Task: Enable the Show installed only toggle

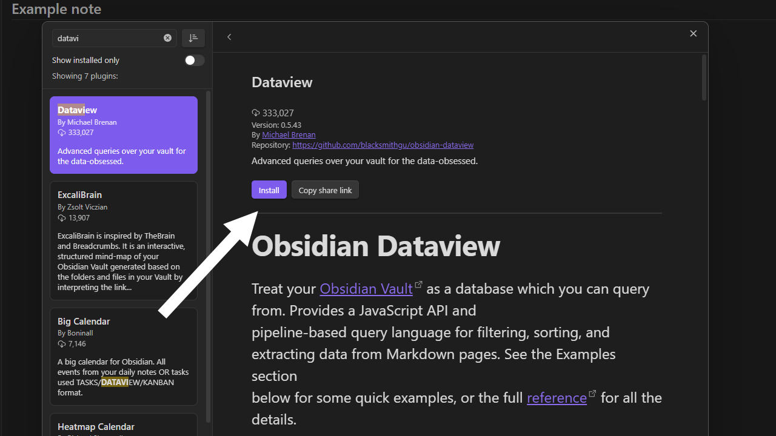Action: (x=194, y=60)
